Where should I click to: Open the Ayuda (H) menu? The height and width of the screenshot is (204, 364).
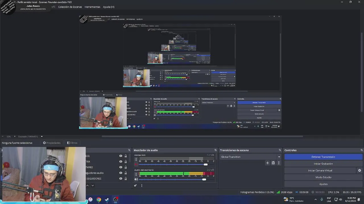point(109,7)
